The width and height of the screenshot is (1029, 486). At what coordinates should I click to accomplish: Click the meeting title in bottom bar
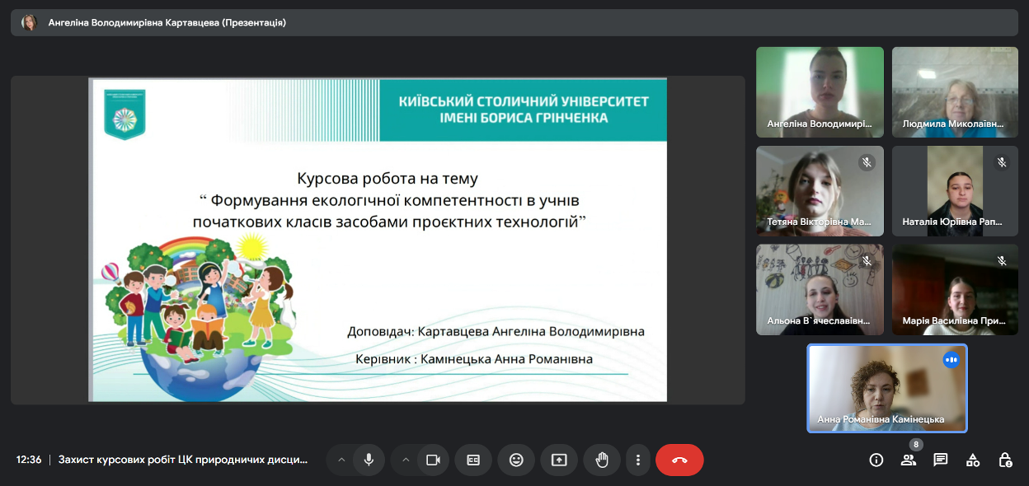183,460
